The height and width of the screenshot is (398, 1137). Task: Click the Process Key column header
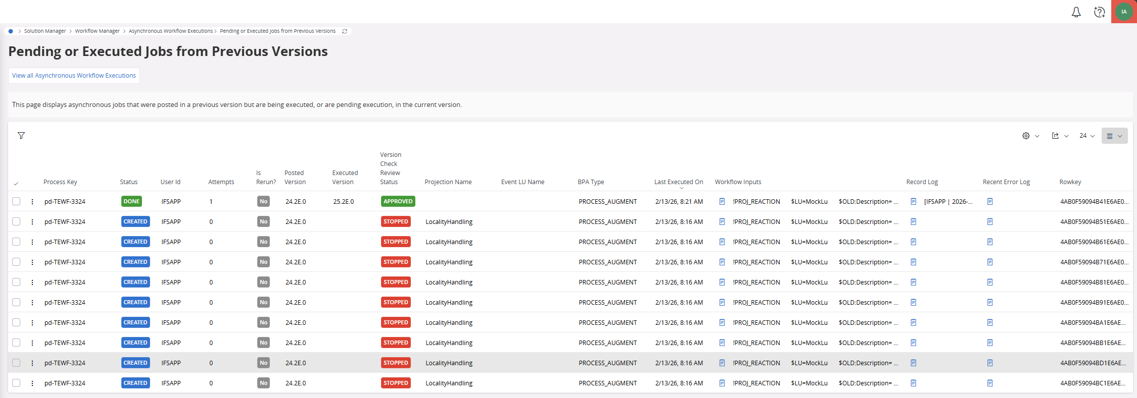60,182
